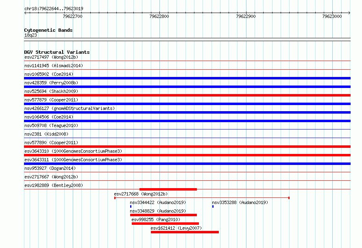The width and height of the screenshot is (362, 248).
Task: Select nsv577879 (Cooper2011) variant label
Action: pyautogui.click(x=51, y=100)
